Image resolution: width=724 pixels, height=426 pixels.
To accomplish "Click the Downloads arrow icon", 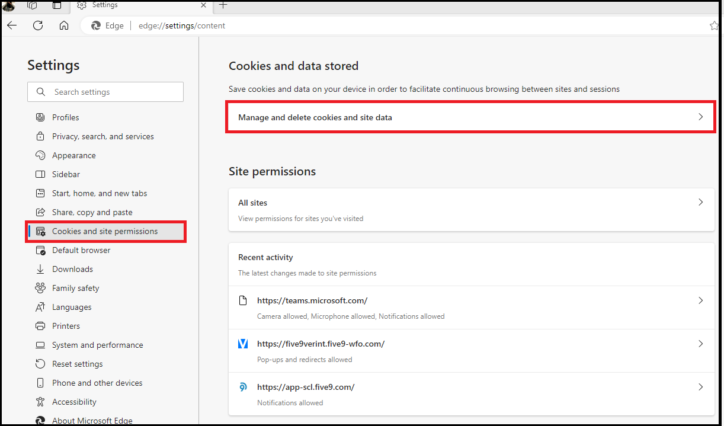I will 40,269.
